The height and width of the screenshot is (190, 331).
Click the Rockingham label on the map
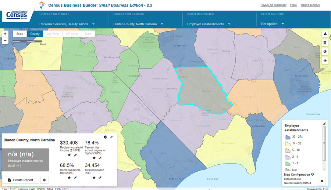pyautogui.click(x=111, y=57)
